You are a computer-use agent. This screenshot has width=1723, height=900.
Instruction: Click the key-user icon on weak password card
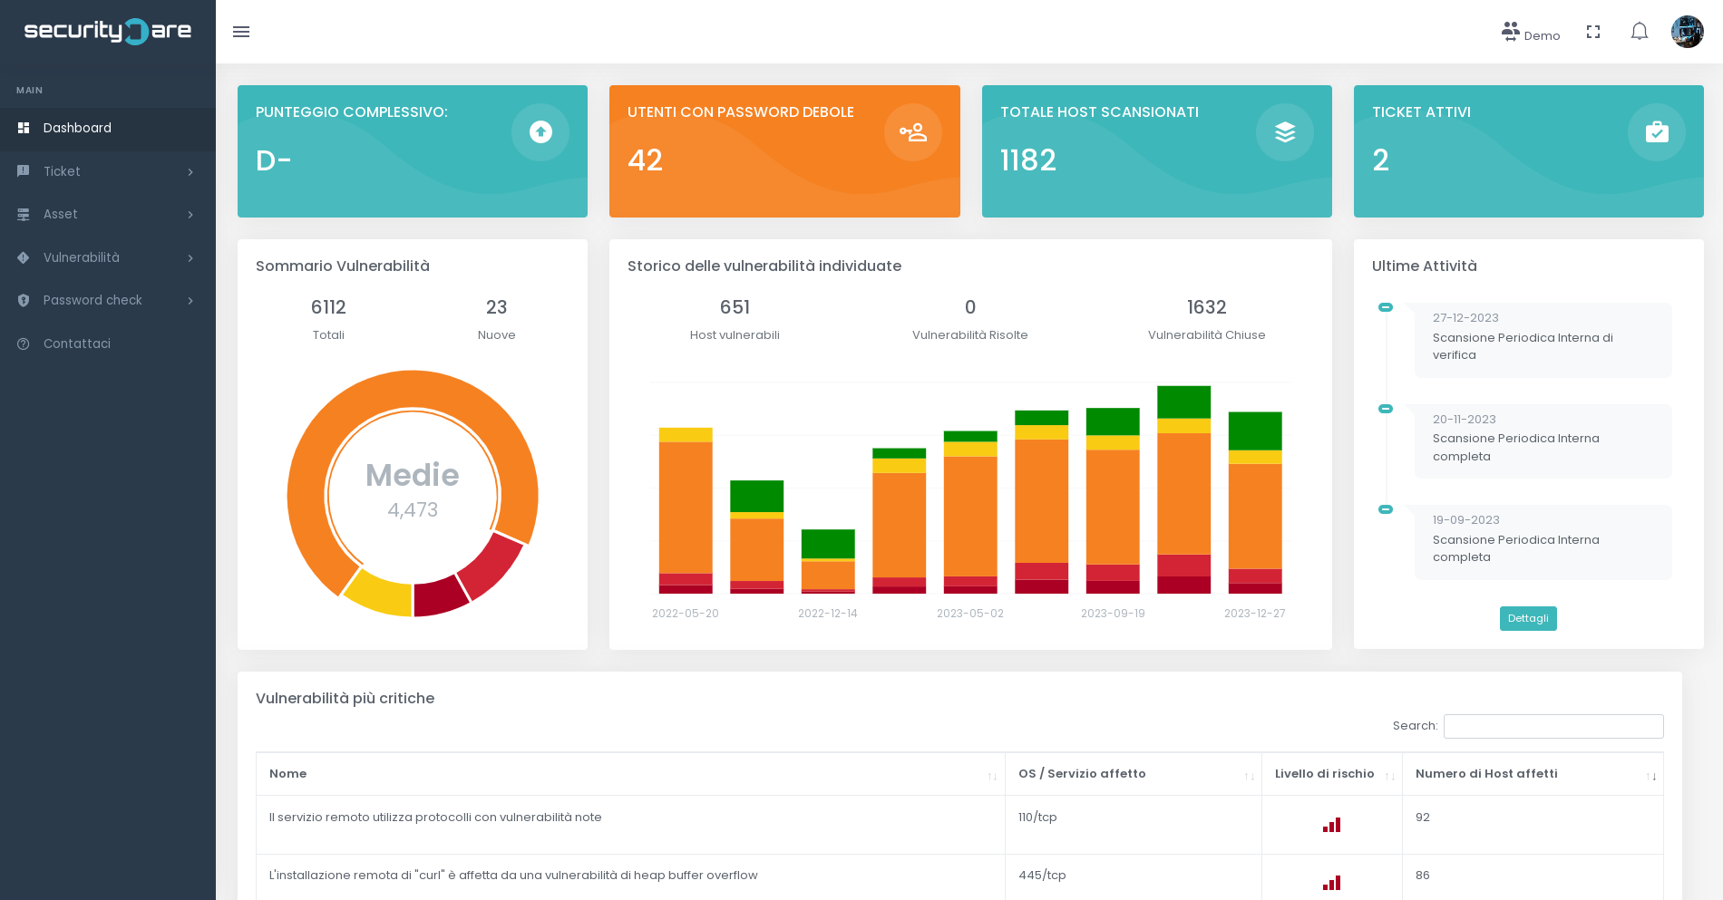coord(913,132)
